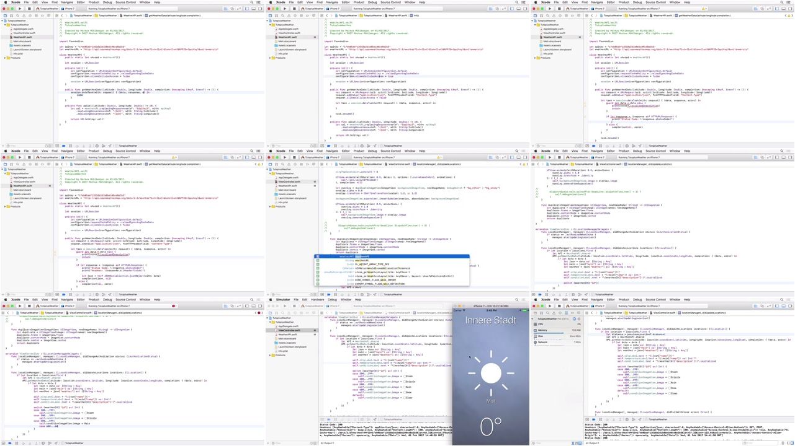Click jump bar back arrow in top-right window

591,15
